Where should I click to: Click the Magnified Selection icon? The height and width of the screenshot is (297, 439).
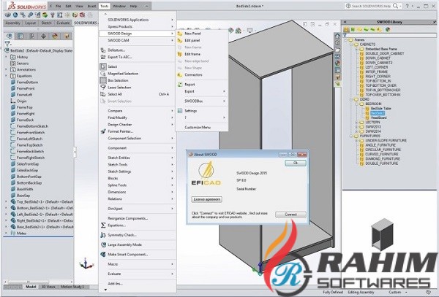103,74
